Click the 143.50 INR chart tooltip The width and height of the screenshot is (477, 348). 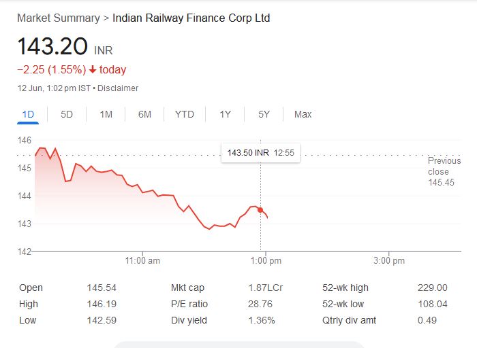[260, 153]
